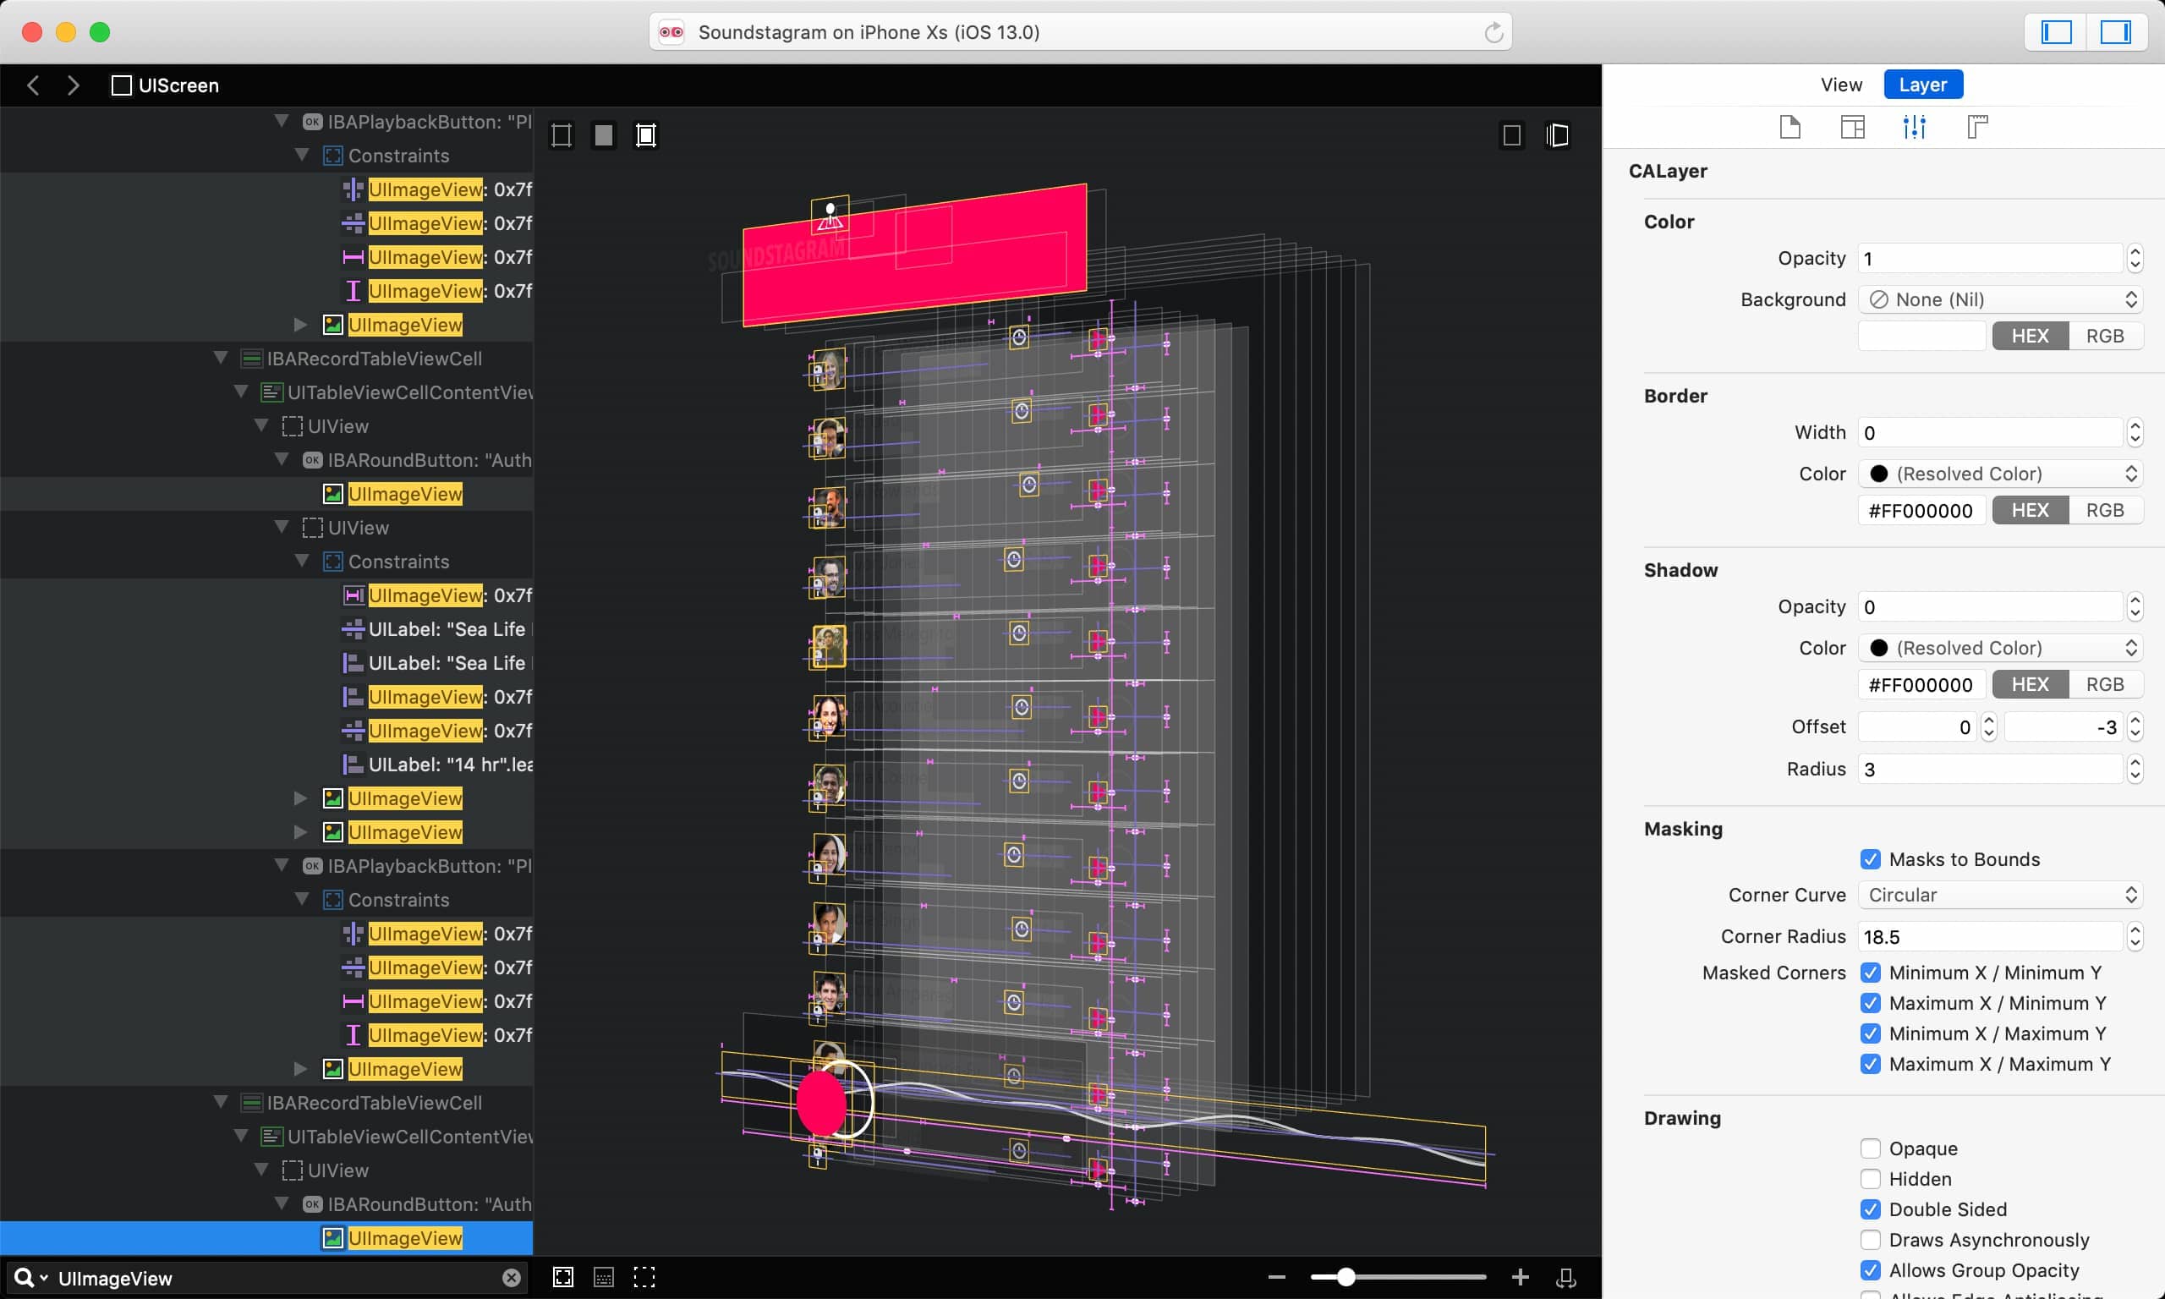The image size is (2165, 1299).
Task: Click the zoom in plus button
Action: click(x=1520, y=1277)
